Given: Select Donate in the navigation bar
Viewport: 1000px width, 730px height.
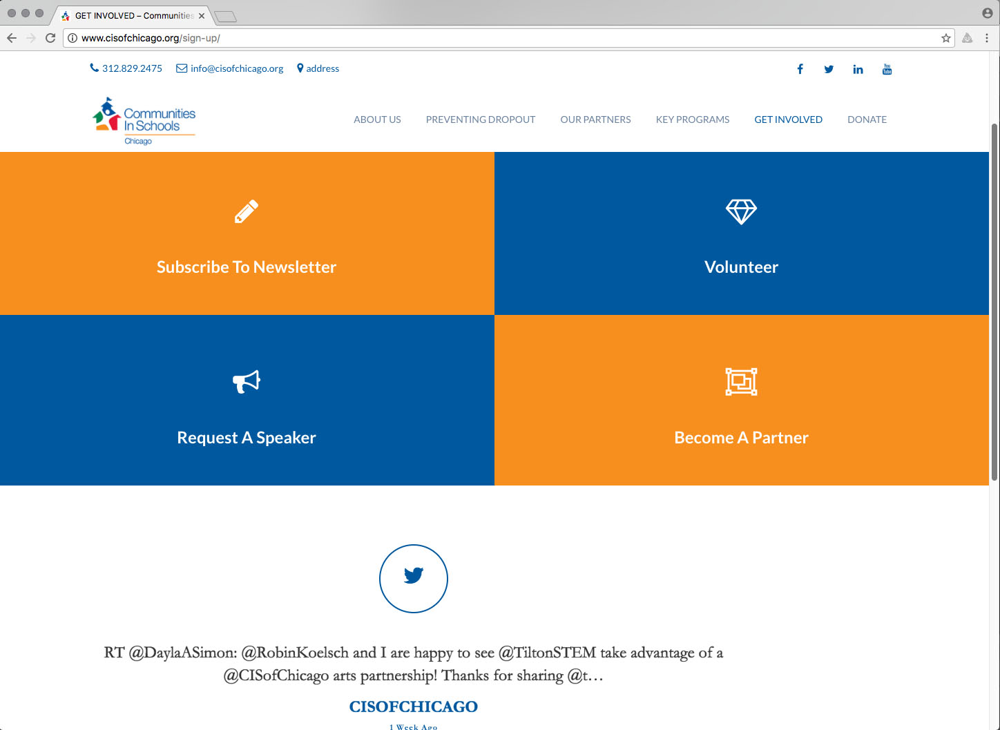Looking at the screenshot, I should point(867,119).
